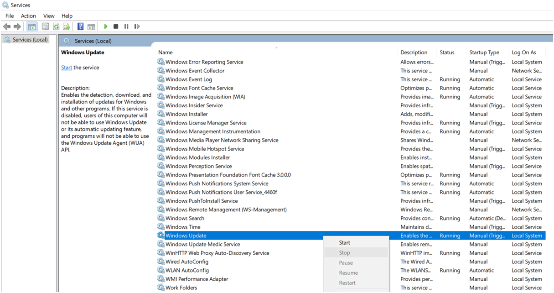Select Windows Update Medic Service
The height and width of the screenshot is (293, 554).
(x=203, y=244)
